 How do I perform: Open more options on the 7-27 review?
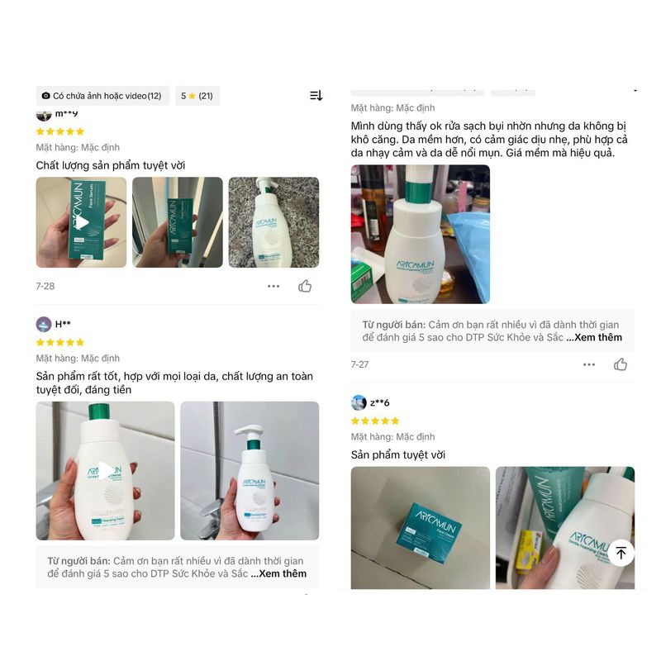[589, 364]
